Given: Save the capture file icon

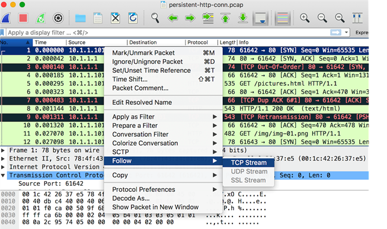Looking at the screenshot, I should tap(98, 18).
